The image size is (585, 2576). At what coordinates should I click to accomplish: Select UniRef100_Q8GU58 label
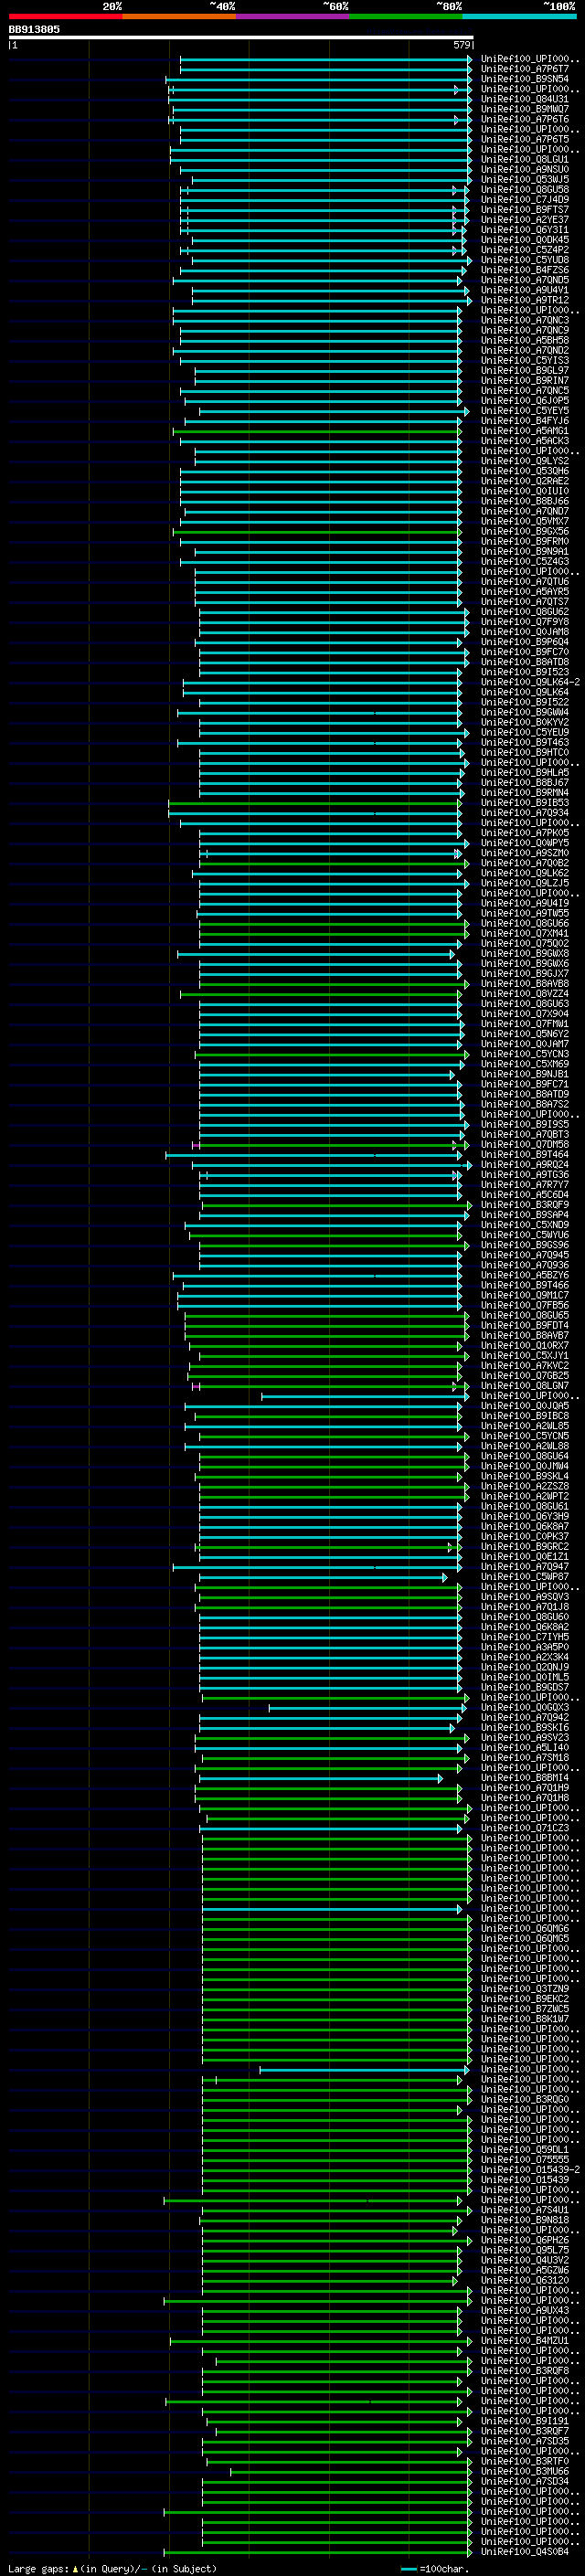pyautogui.click(x=524, y=189)
